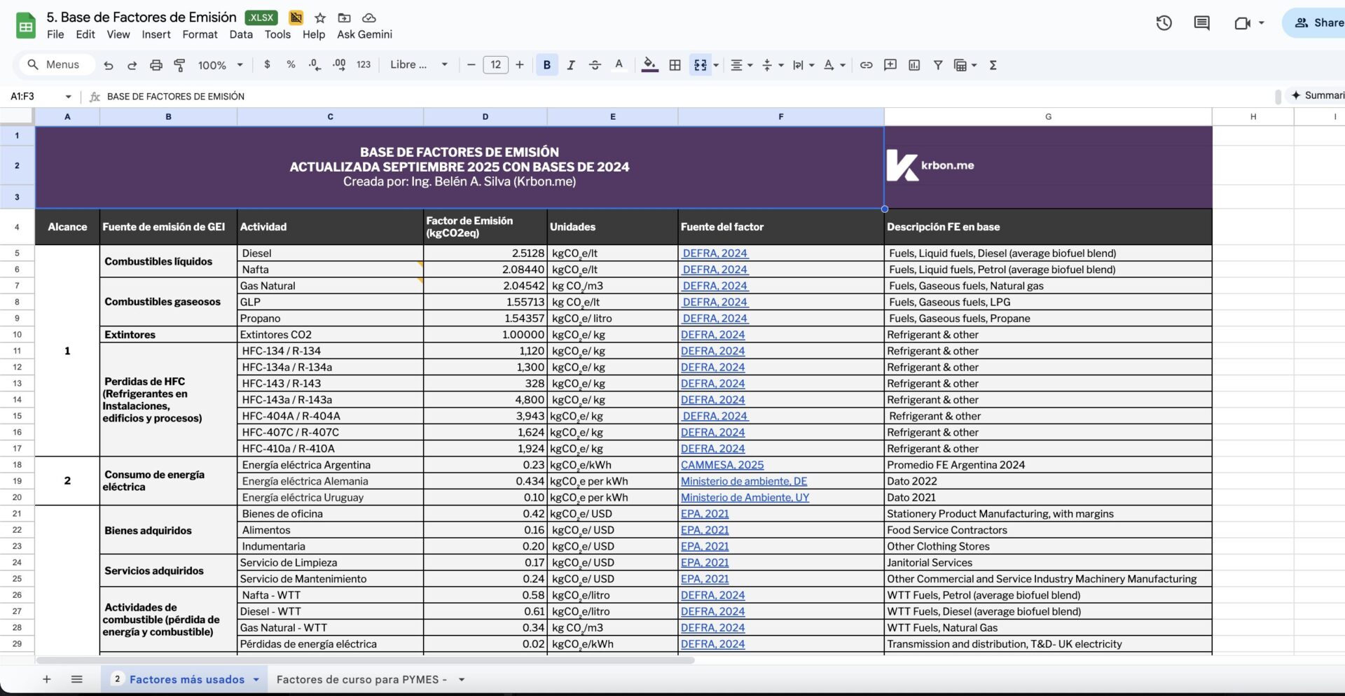Image resolution: width=1345 pixels, height=696 pixels.
Task: Open Factores más usados sheet tab menu
Action: (x=256, y=679)
